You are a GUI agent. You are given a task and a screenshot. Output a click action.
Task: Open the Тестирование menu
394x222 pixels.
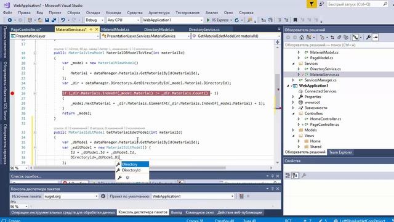click(187, 12)
